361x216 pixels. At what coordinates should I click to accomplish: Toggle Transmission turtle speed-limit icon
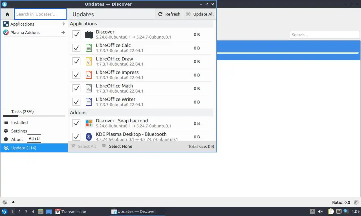click(13, 202)
